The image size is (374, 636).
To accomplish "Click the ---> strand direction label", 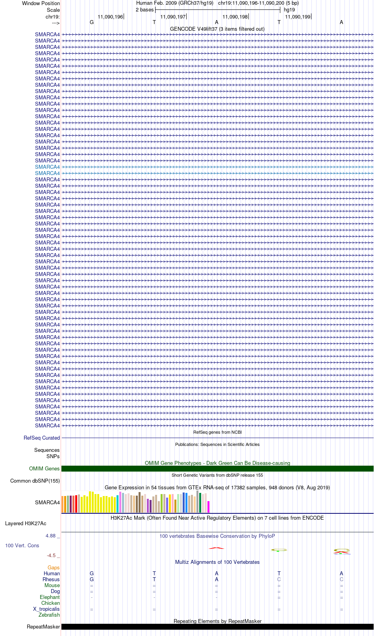I will pyautogui.click(x=56, y=22).
